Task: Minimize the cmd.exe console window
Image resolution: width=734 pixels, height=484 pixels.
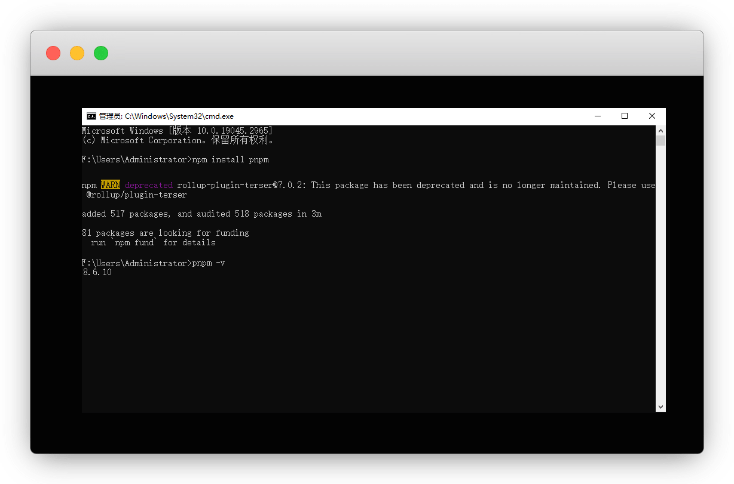Action: coord(597,116)
